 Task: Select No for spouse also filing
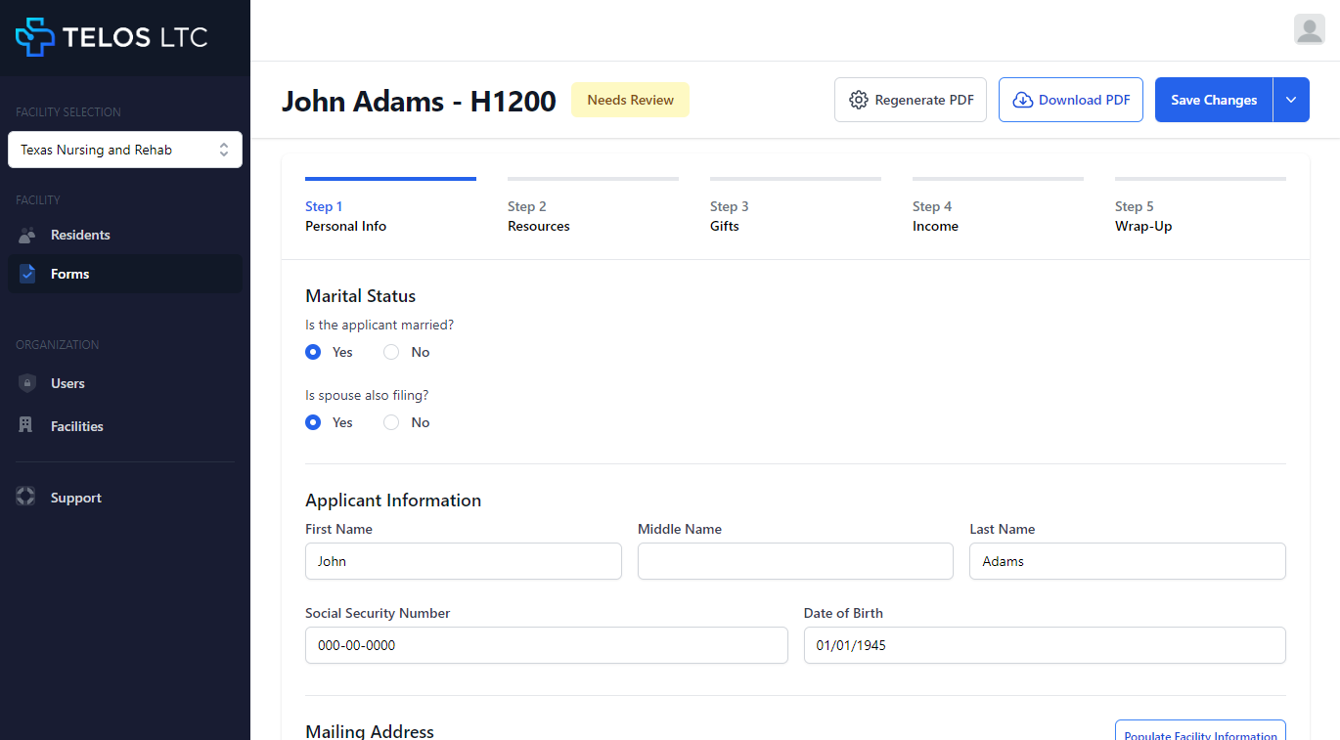(x=391, y=422)
